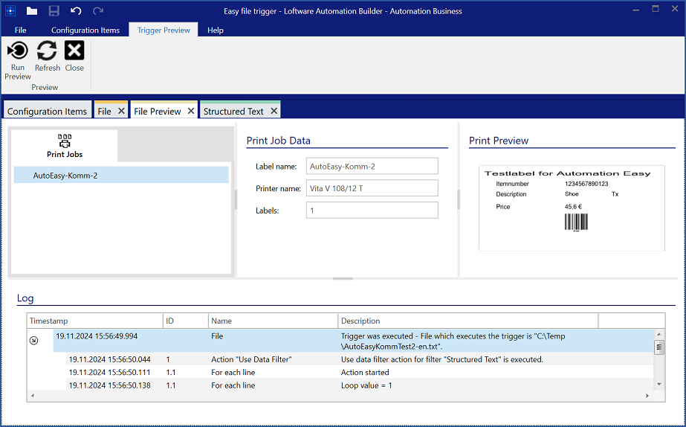This screenshot has height=427, width=686.
Task: Collapse the File log entry arrow
Action: tap(33, 341)
